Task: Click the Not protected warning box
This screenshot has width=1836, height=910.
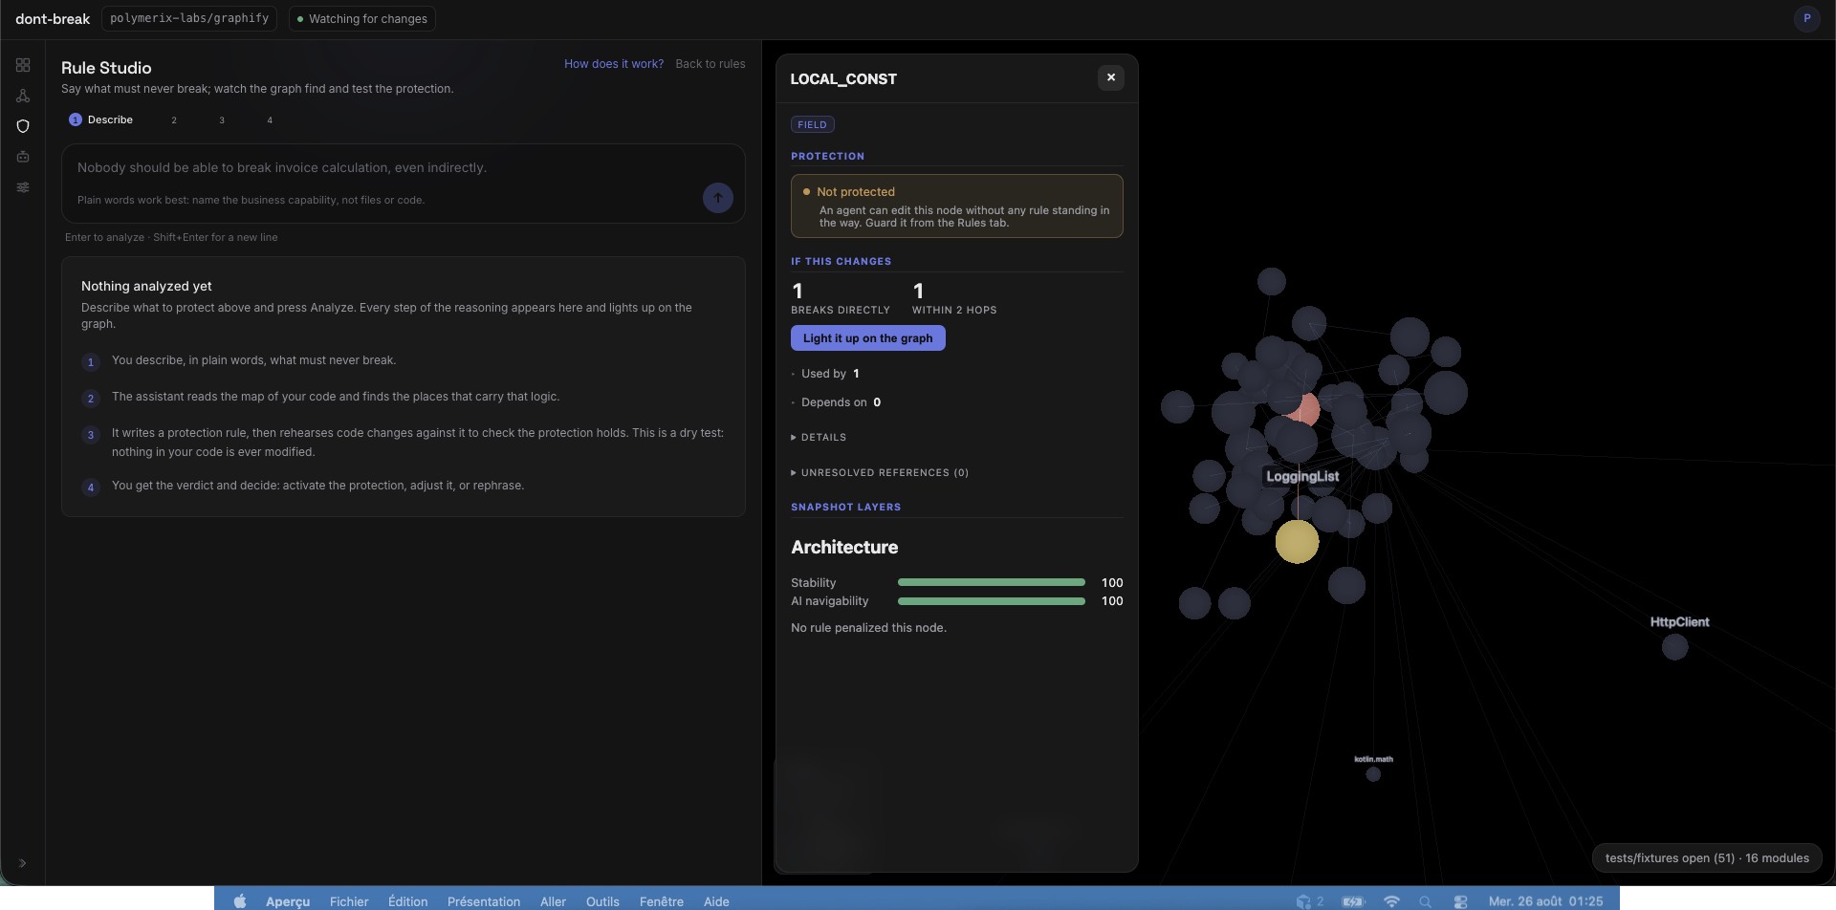Action: (x=957, y=206)
